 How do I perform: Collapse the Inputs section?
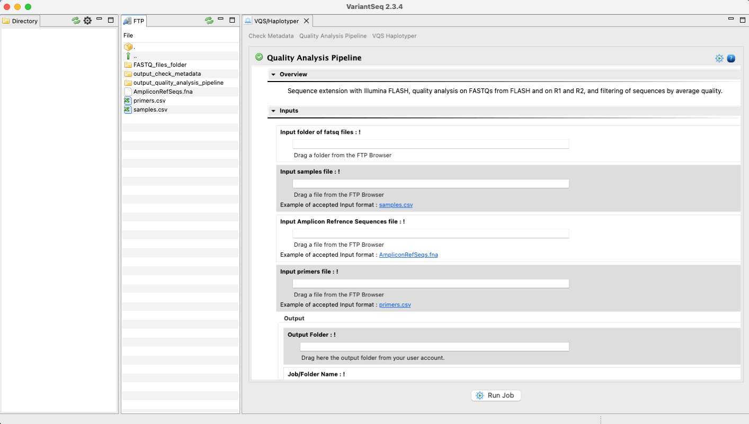point(273,111)
